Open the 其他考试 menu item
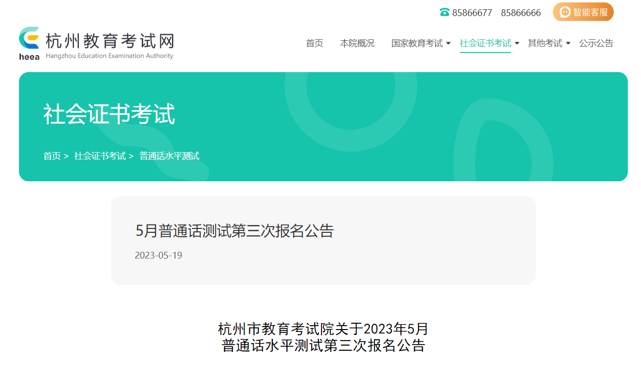Screen dimensions: 641x366 (545, 43)
